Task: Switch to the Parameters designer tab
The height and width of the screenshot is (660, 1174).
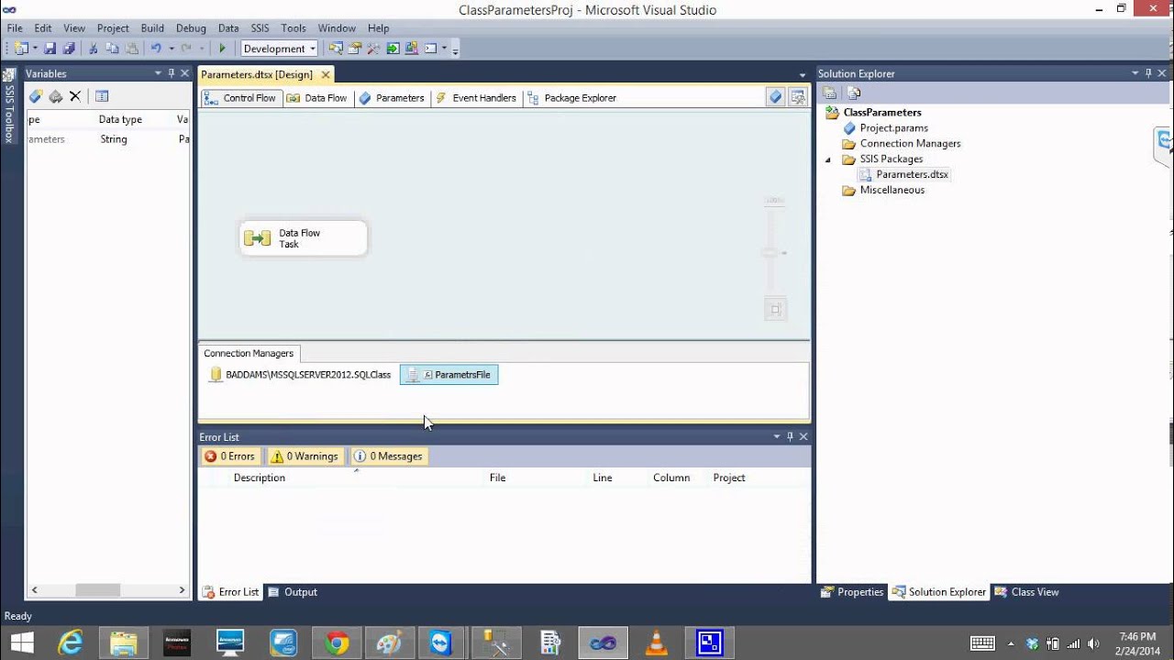Action: (x=392, y=98)
